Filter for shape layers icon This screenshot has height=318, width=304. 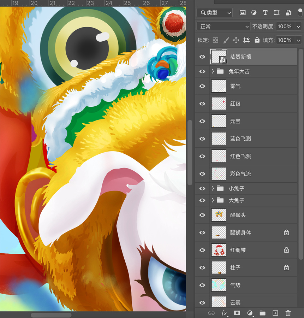[277, 13]
